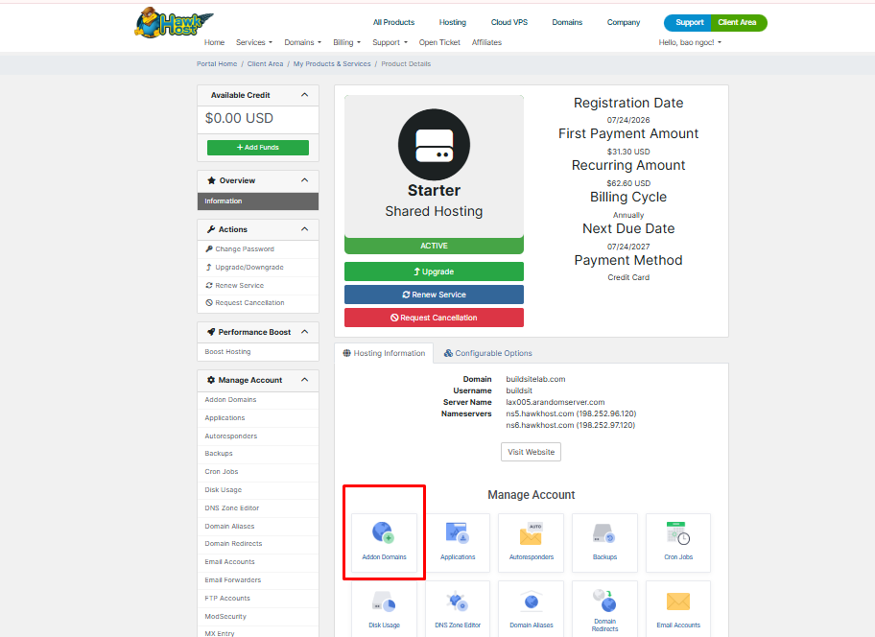This screenshot has height=637, width=875.
Task: Open DNS Zone Editor in sidebar list
Action: click(258, 508)
